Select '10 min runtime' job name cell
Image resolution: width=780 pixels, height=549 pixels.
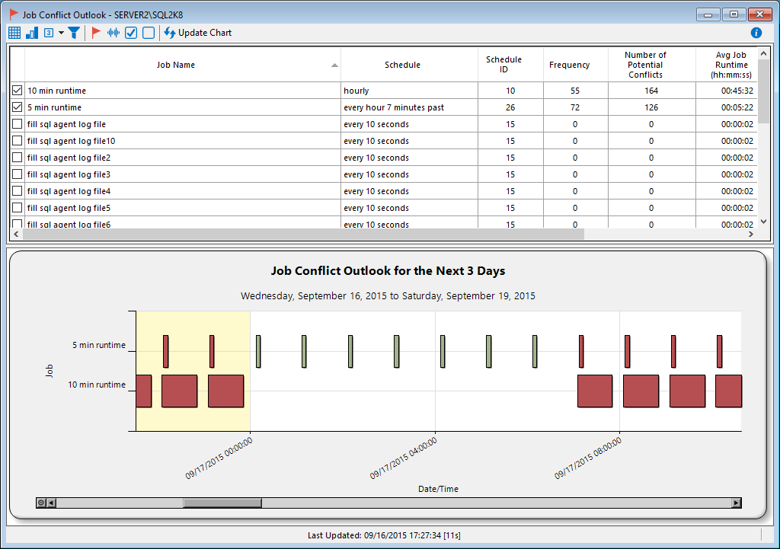click(x=183, y=91)
